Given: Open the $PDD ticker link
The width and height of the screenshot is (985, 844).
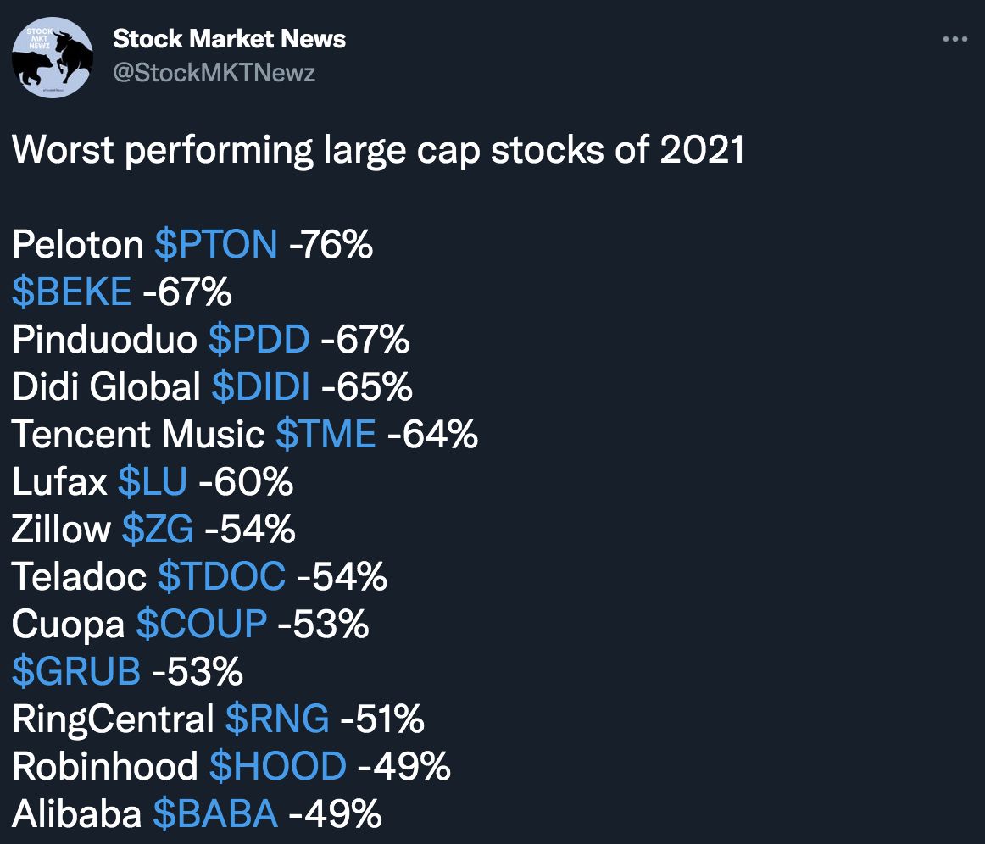Looking at the screenshot, I should click(x=259, y=340).
